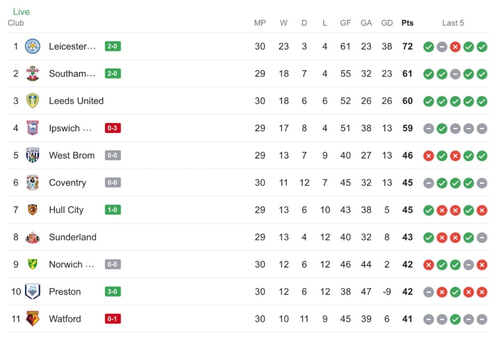Click the Coventry club crest

pos(32,183)
